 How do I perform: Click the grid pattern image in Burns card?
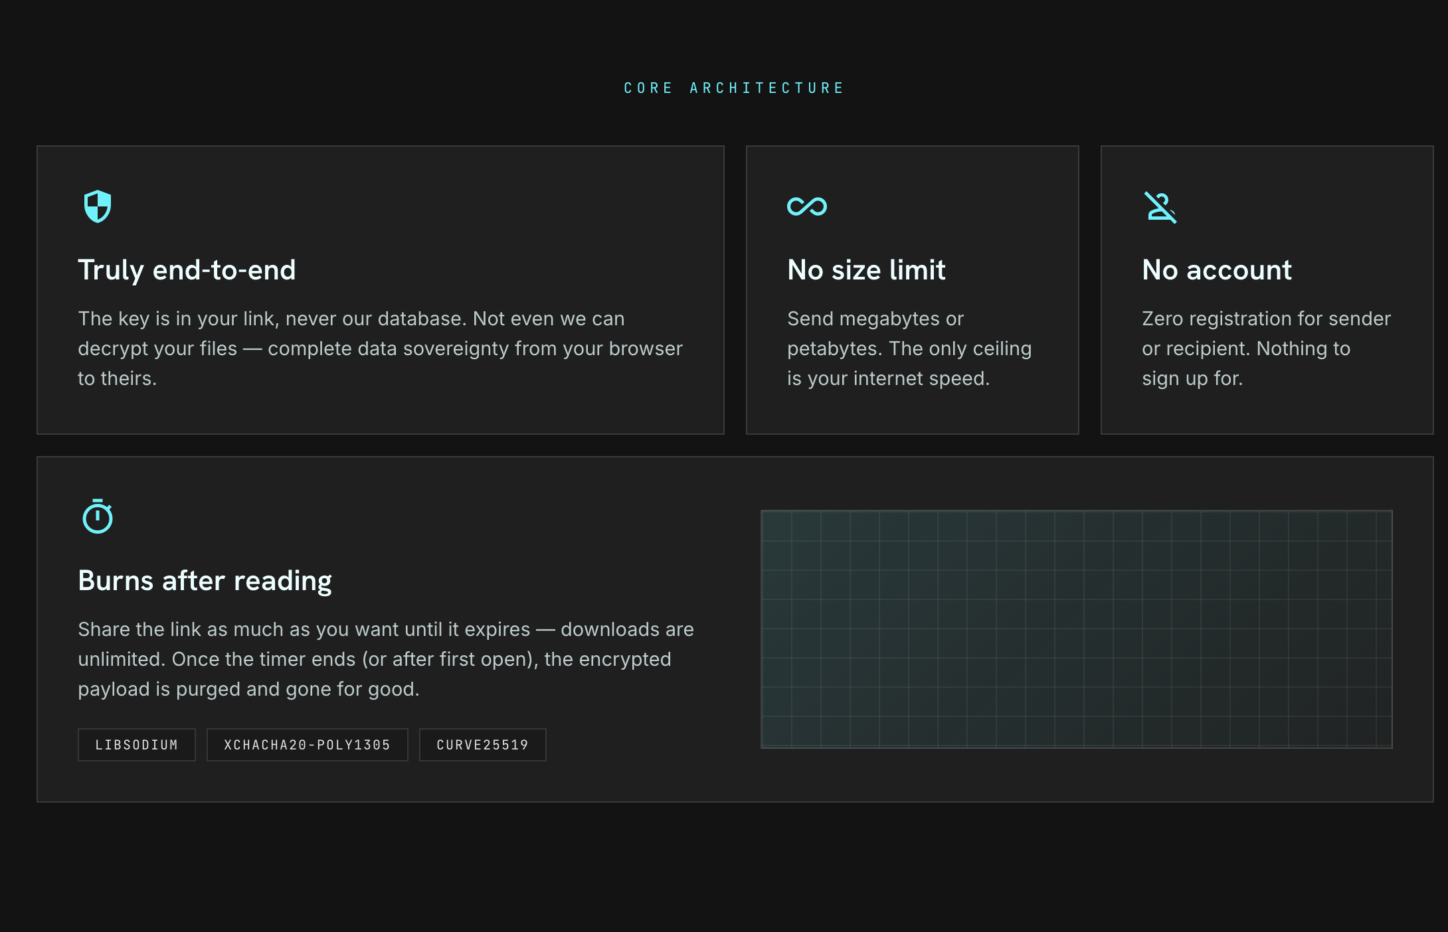(x=1077, y=629)
